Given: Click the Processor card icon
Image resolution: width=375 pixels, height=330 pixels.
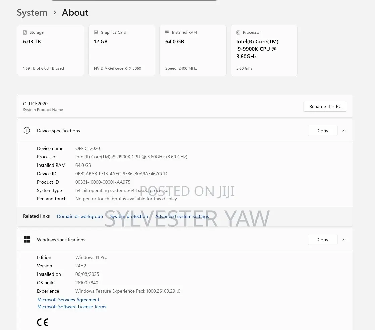Looking at the screenshot, I should click(x=238, y=32).
